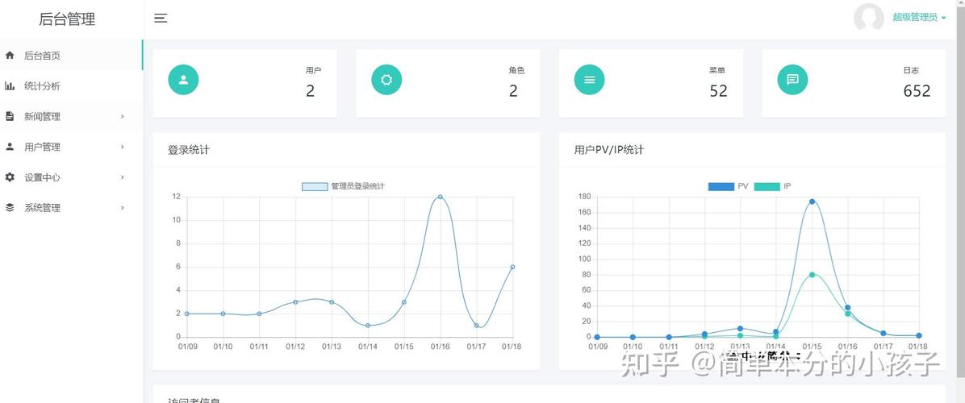The height and width of the screenshot is (403, 965).
Task: Click the 菜单 count value 52
Action: coord(718,91)
